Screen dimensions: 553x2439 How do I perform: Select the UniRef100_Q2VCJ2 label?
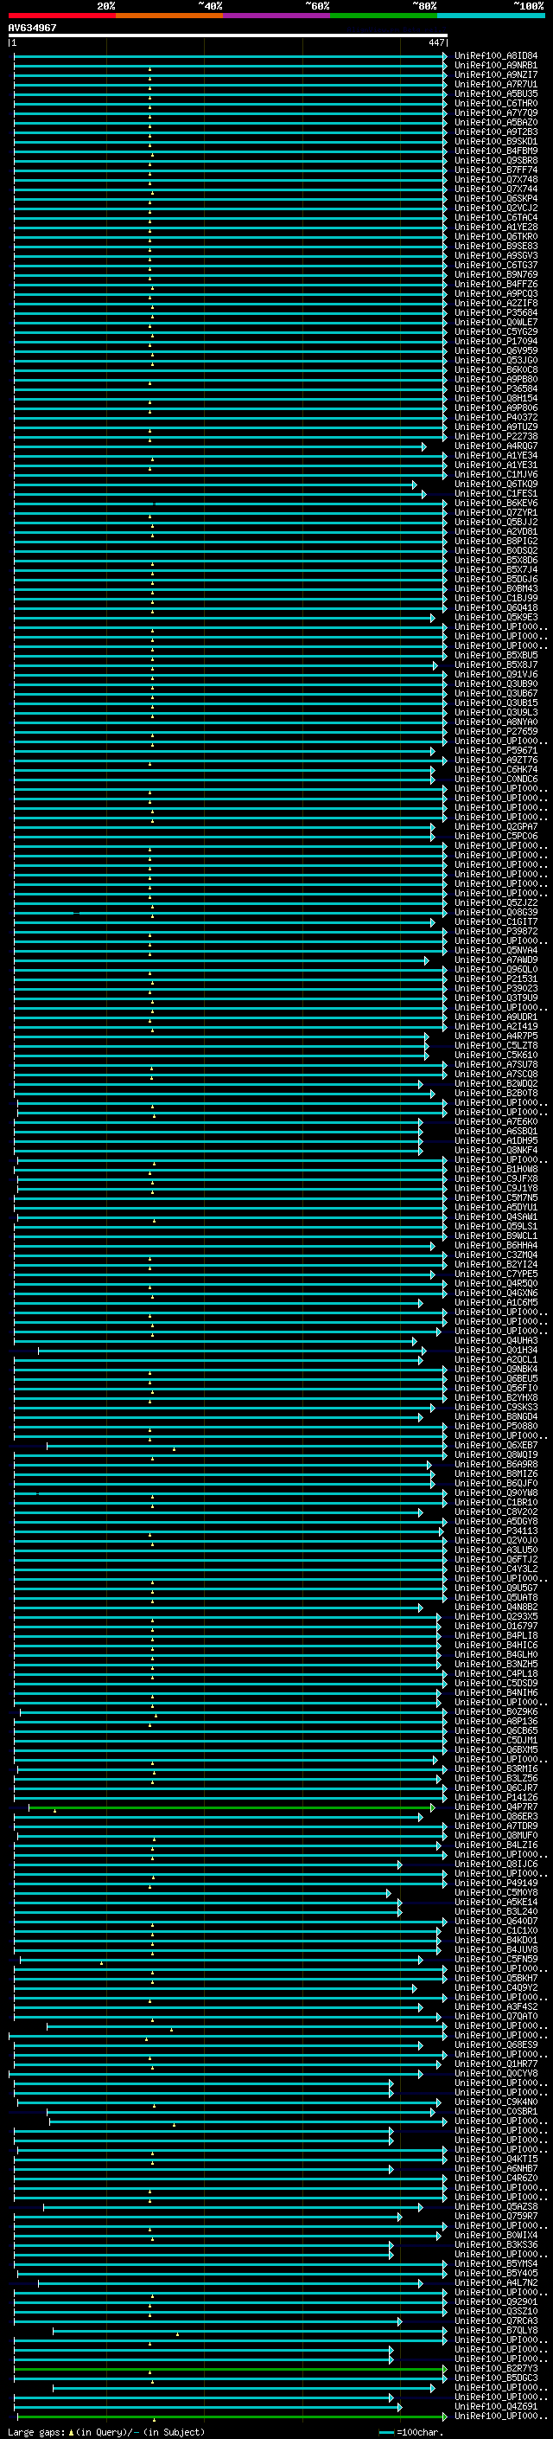(496, 208)
